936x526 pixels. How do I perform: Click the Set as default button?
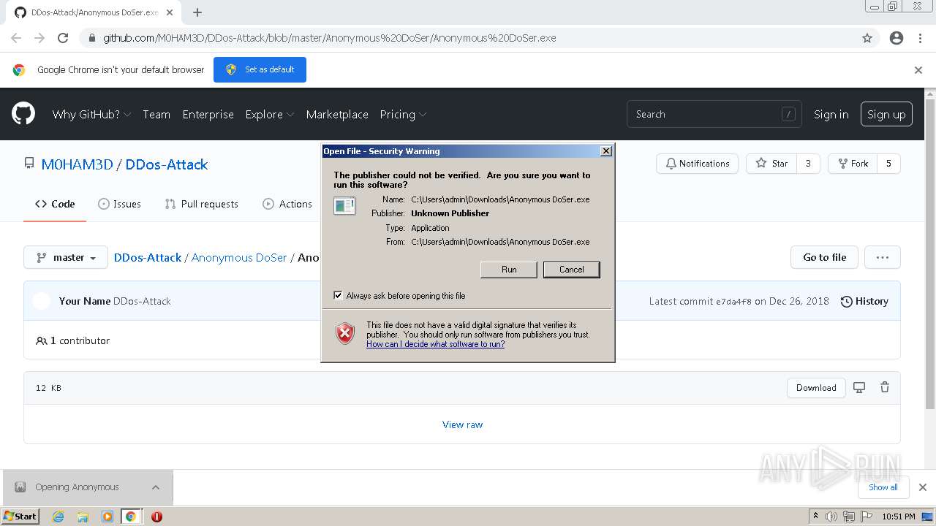coord(260,69)
